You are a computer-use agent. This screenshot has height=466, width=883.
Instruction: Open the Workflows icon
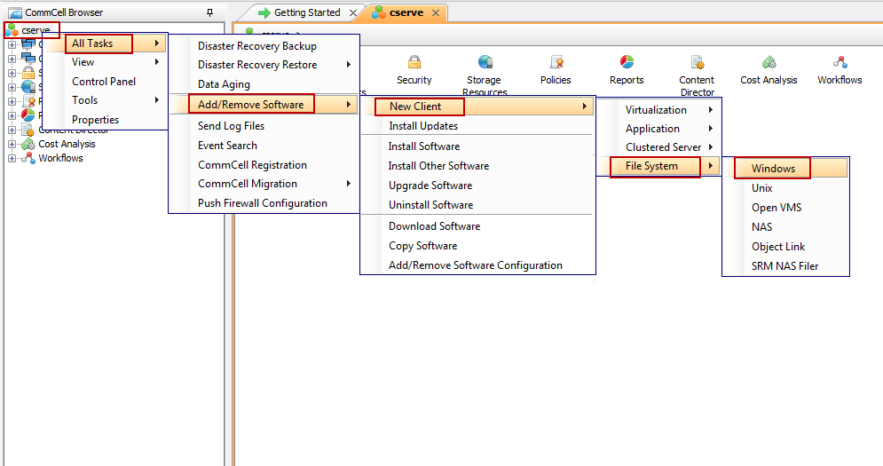click(840, 63)
